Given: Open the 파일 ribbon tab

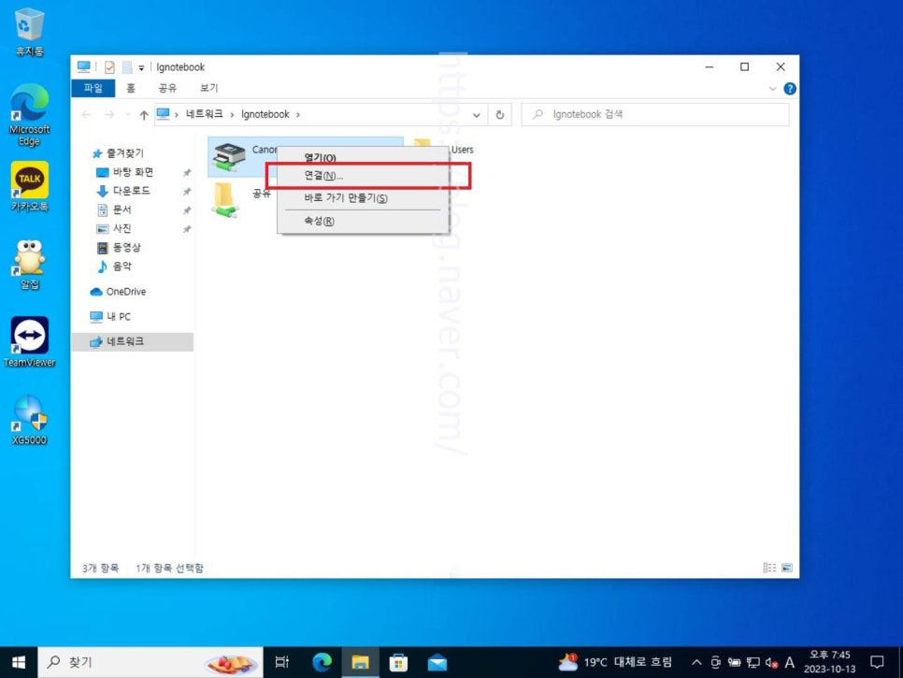Looking at the screenshot, I should pyautogui.click(x=93, y=88).
